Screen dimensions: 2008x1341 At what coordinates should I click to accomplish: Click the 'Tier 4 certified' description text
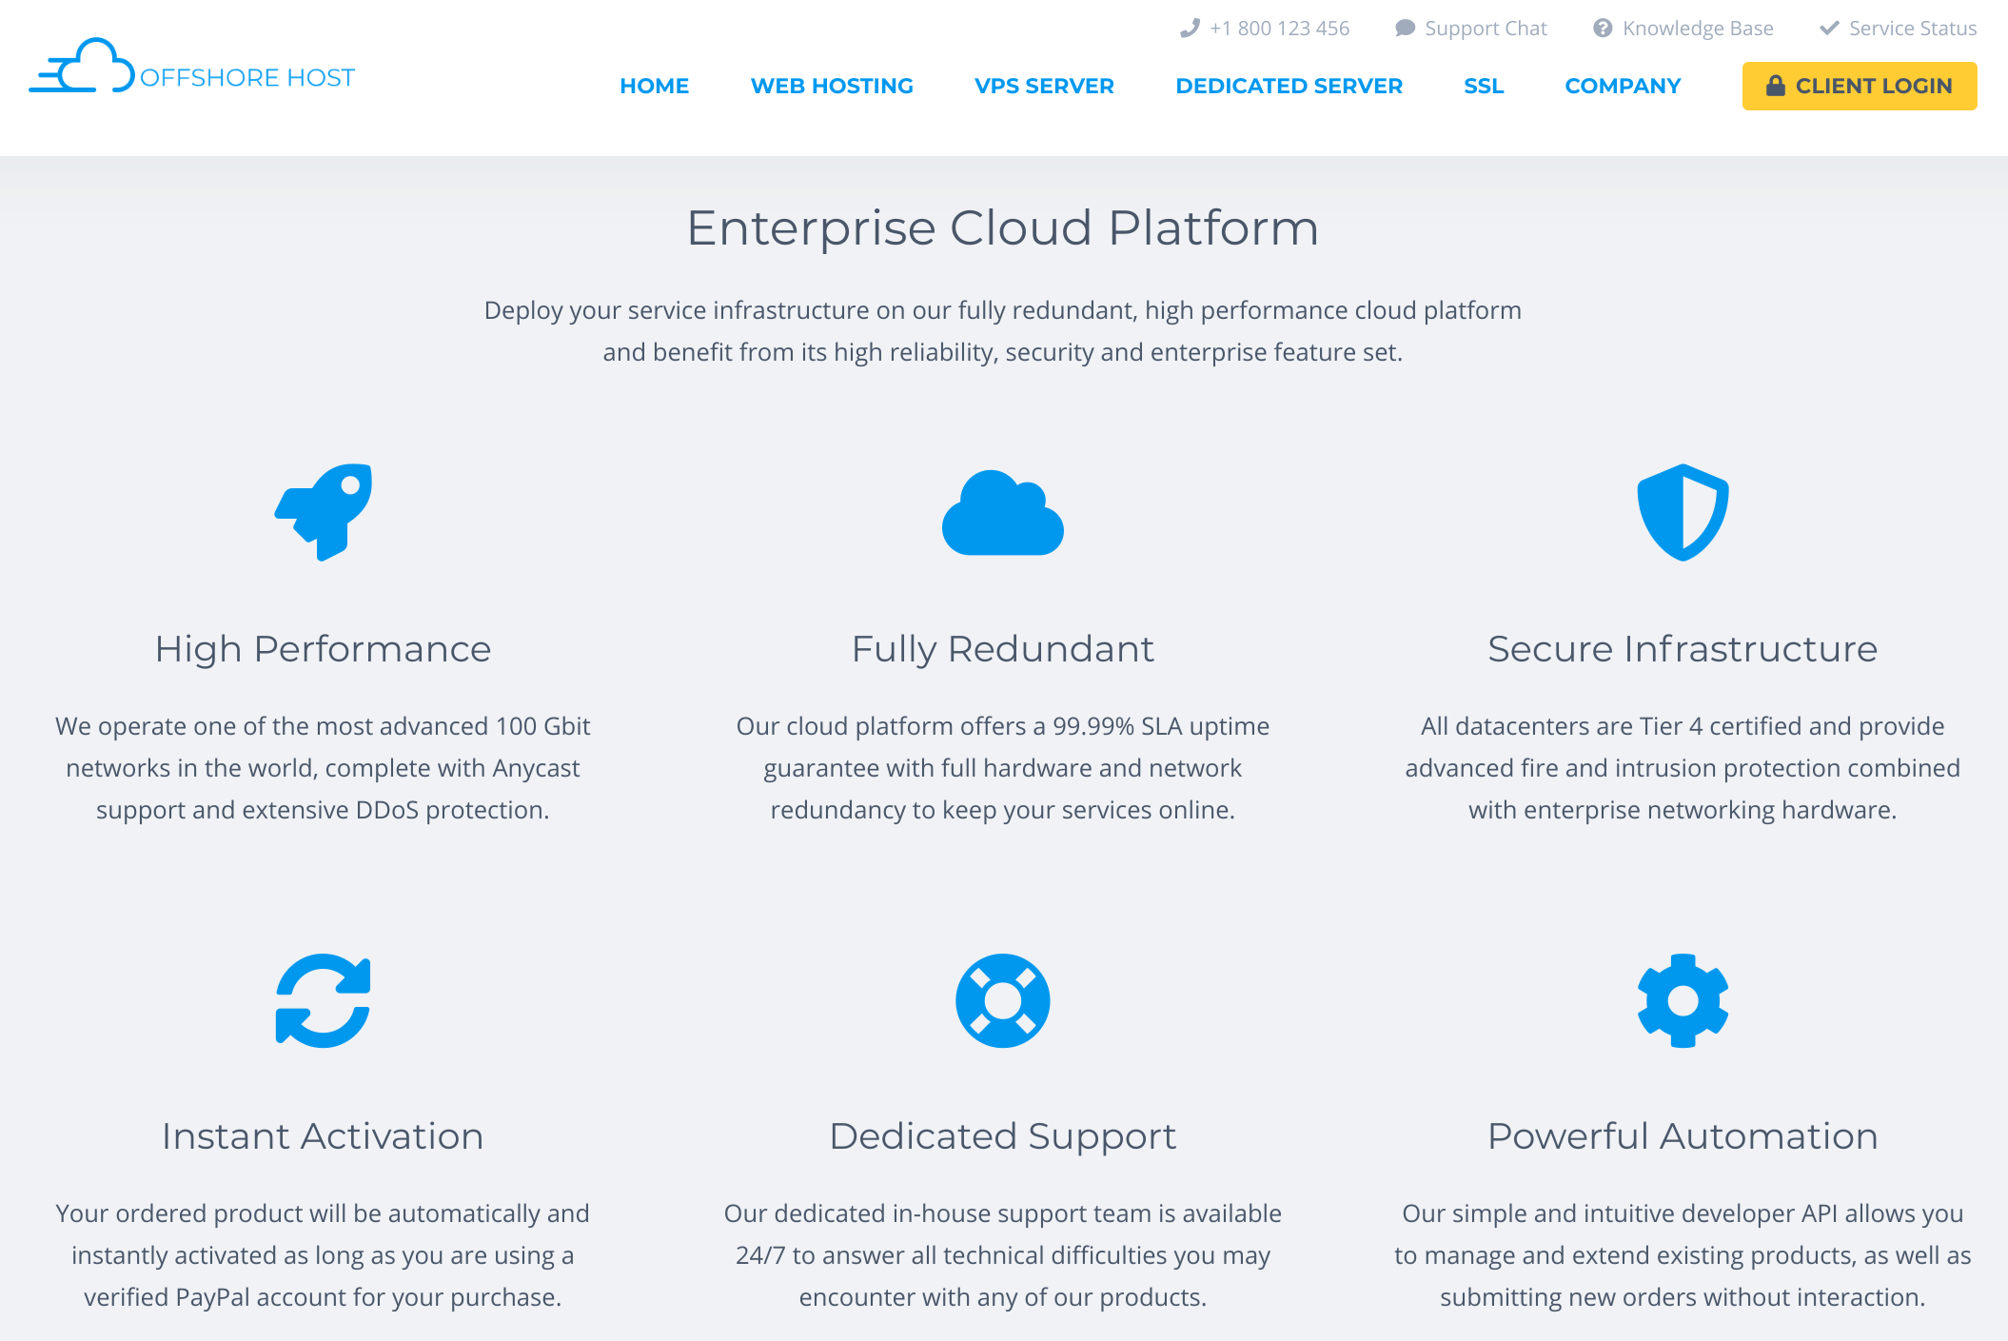(1683, 768)
